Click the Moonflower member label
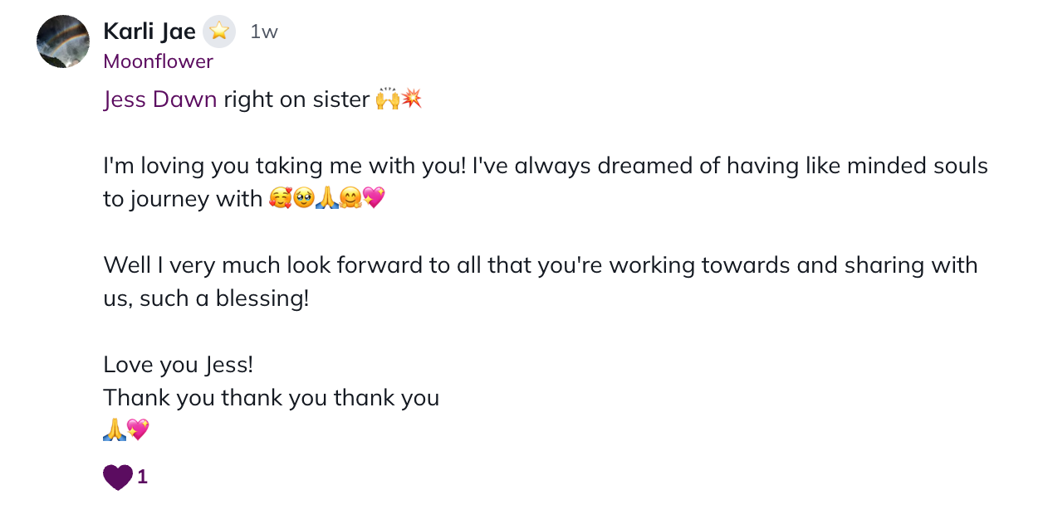1048x514 pixels. (x=158, y=61)
